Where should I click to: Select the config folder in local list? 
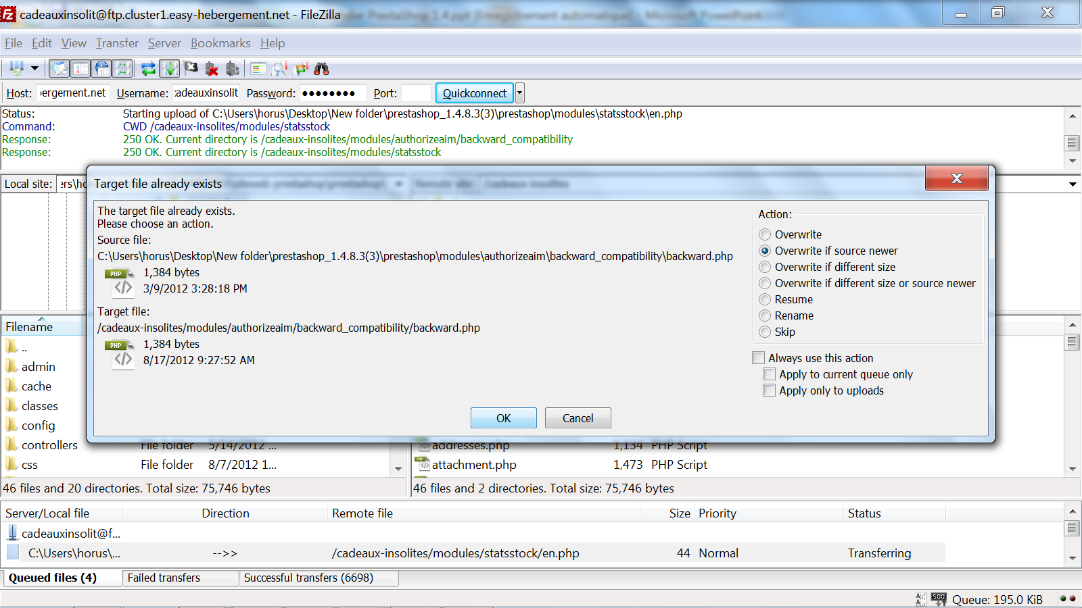[38, 426]
